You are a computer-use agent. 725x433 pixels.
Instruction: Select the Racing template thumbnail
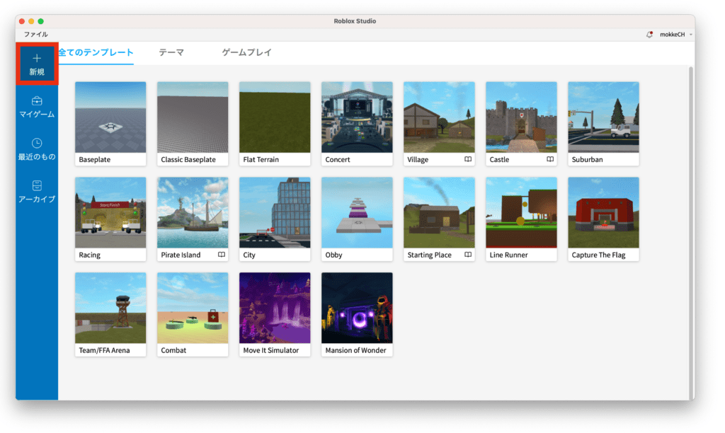pyautogui.click(x=110, y=212)
